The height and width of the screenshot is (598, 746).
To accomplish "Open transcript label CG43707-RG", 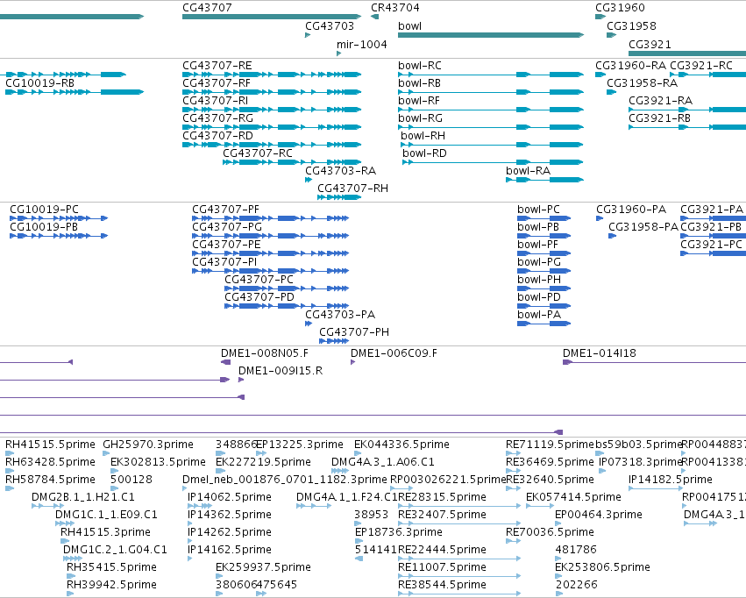I will tap(218, 118).
